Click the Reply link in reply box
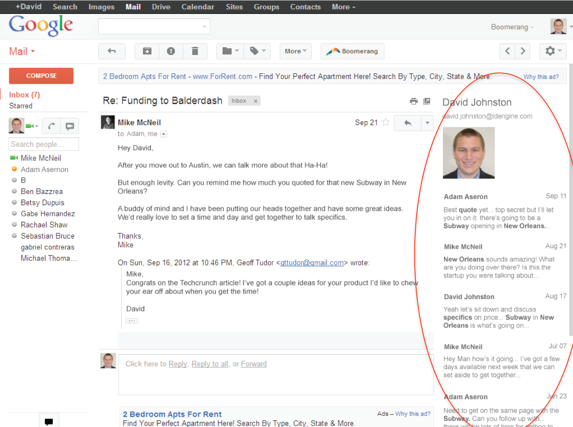The width and height of the screenshot is (573, 427). click(178, 364)
